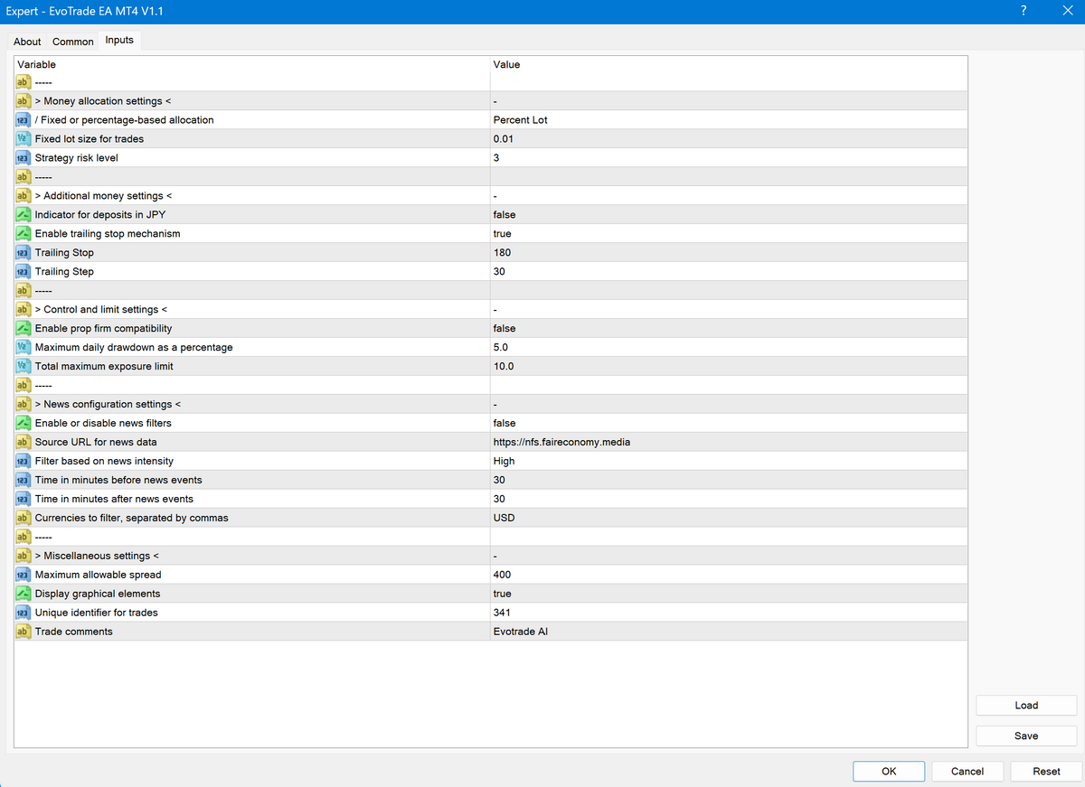Switch to the Common tab
Viewport: 1085px width, 787px height.
point(73,42)
